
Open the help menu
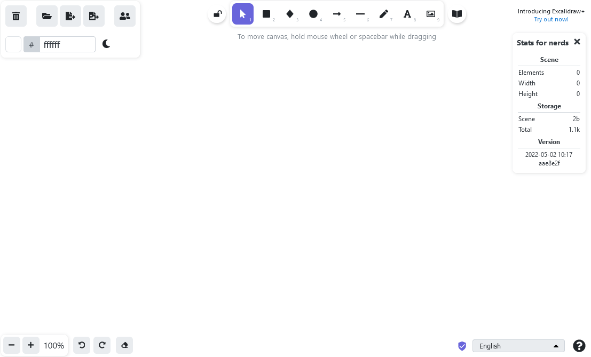(580, 346)
